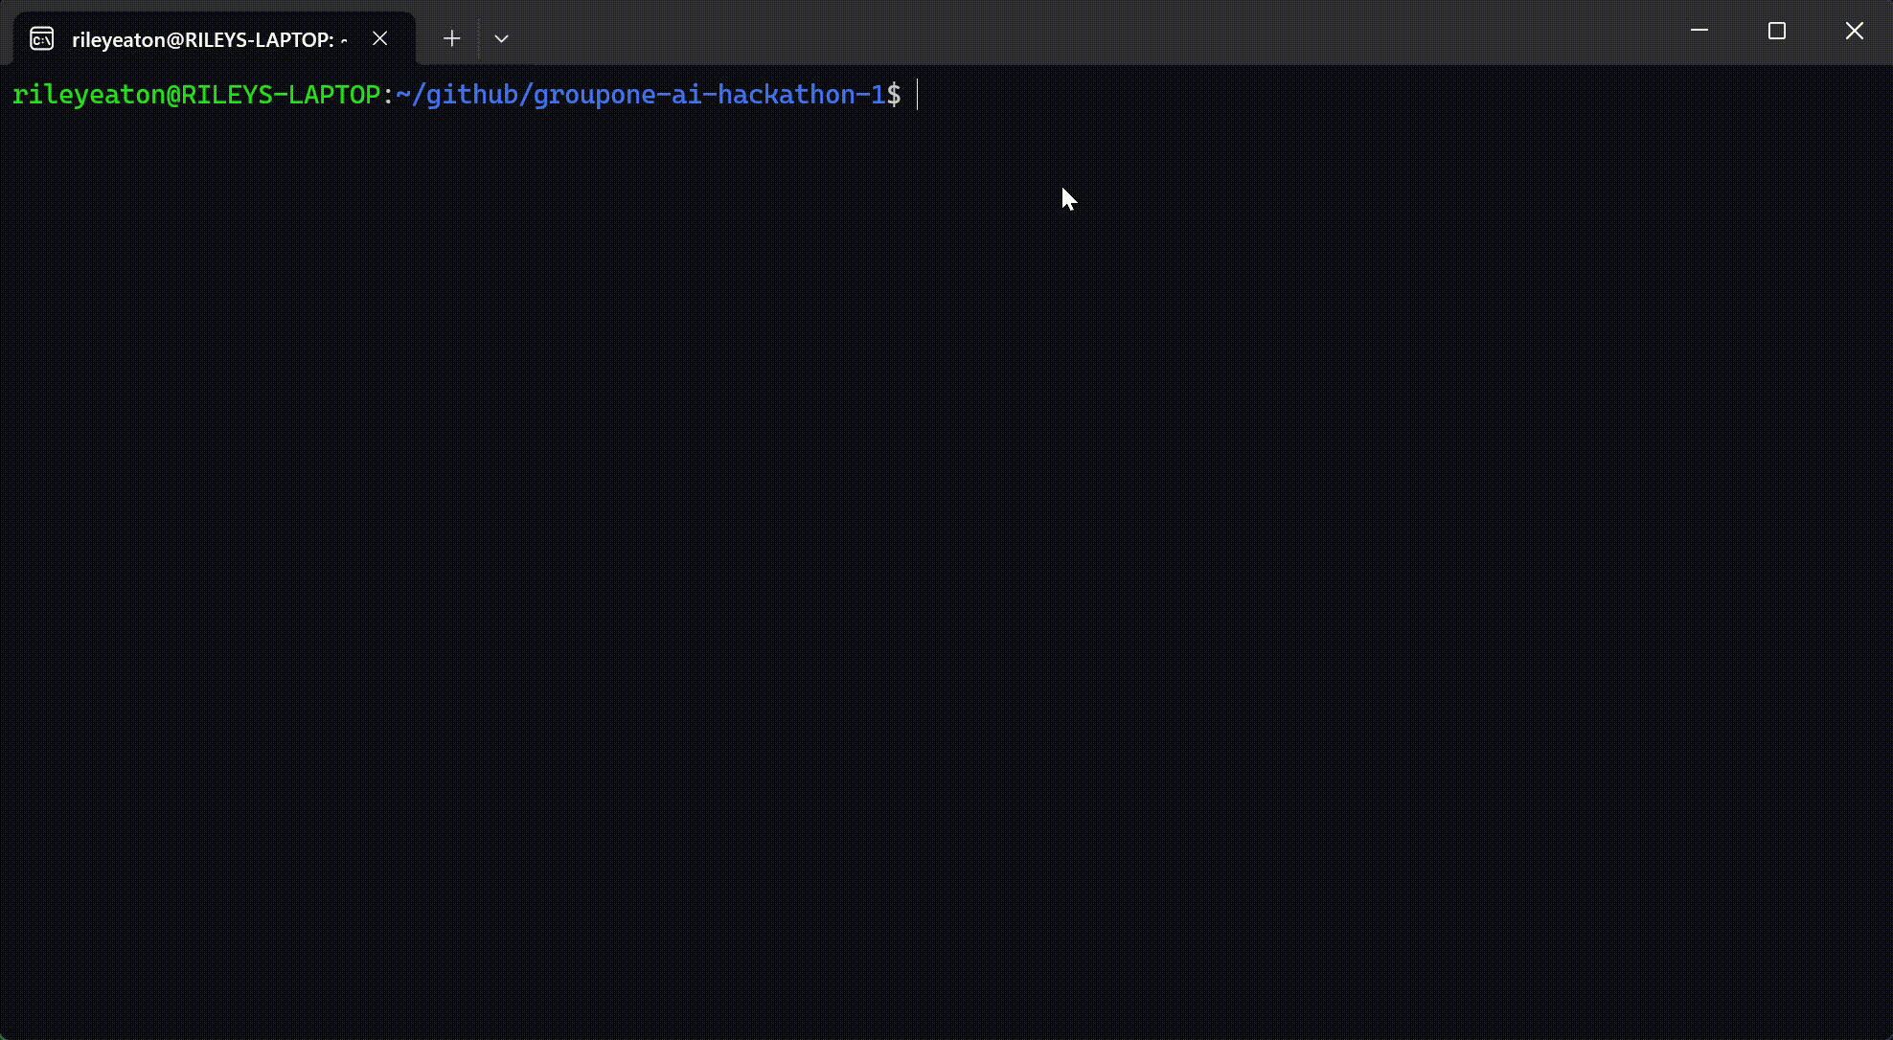Click the dollar sign in the prompt
The width and height of the screenshot is (1893, 1040).
pyautogui.click(x=894, y=95)
